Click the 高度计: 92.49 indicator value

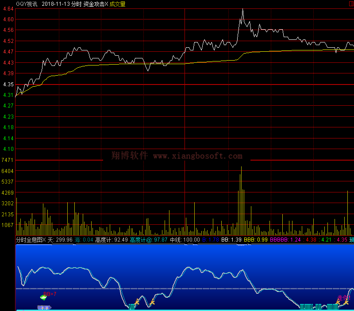(x=112, y=240)
